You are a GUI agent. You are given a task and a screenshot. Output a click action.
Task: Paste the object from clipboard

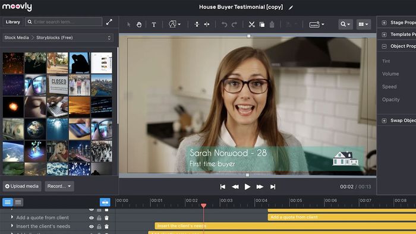(272, 24)
